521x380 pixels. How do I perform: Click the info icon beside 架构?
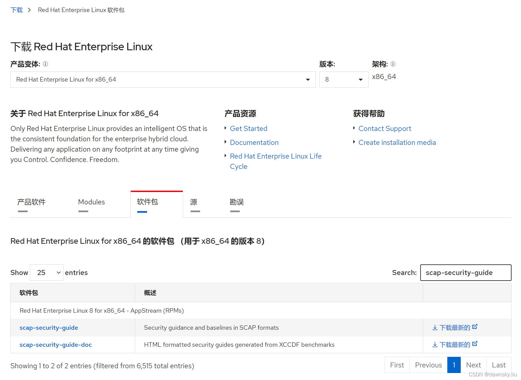click(x=393, y=64)
